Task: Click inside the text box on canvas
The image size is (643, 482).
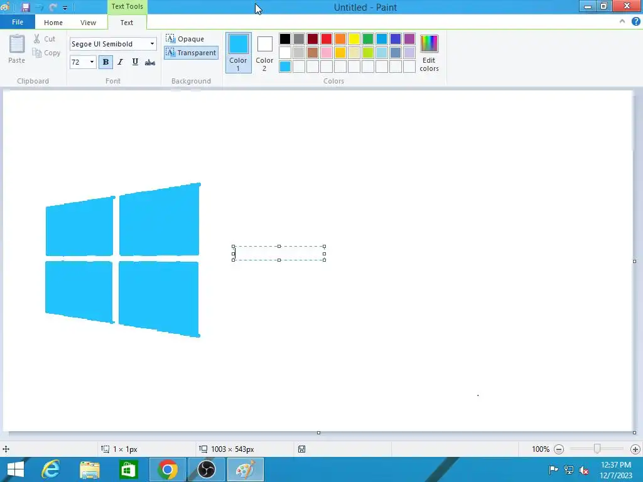Action: click(279, 254)
